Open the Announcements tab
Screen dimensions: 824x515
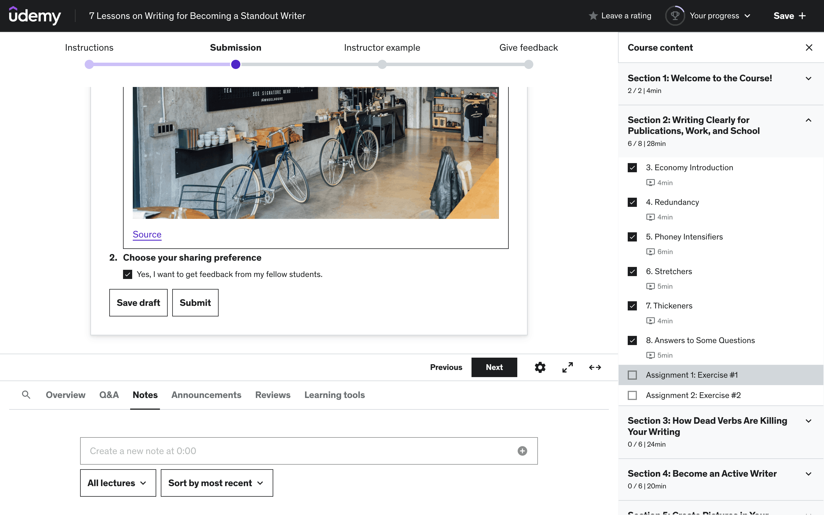tap(206, 395)
